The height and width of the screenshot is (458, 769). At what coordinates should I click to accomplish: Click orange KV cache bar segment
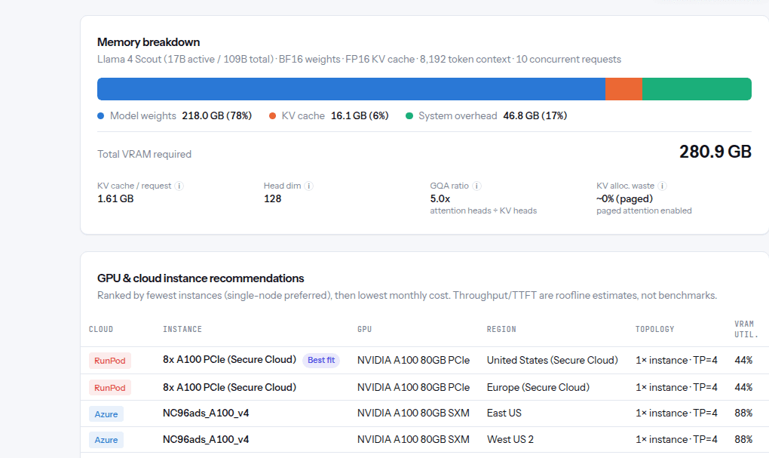click(x=623, y=89)
